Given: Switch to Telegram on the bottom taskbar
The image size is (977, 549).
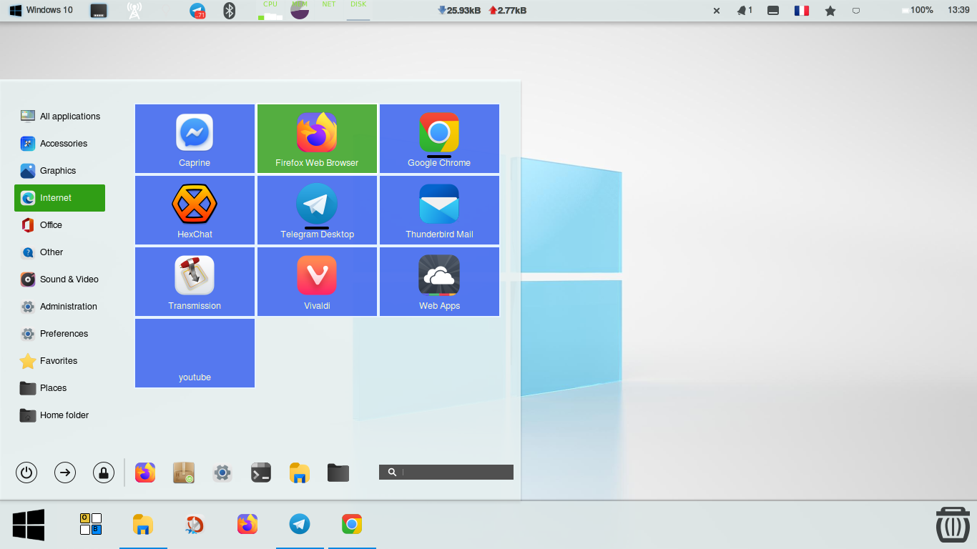Looking at the screenshot, I should [x=300, y=525].
